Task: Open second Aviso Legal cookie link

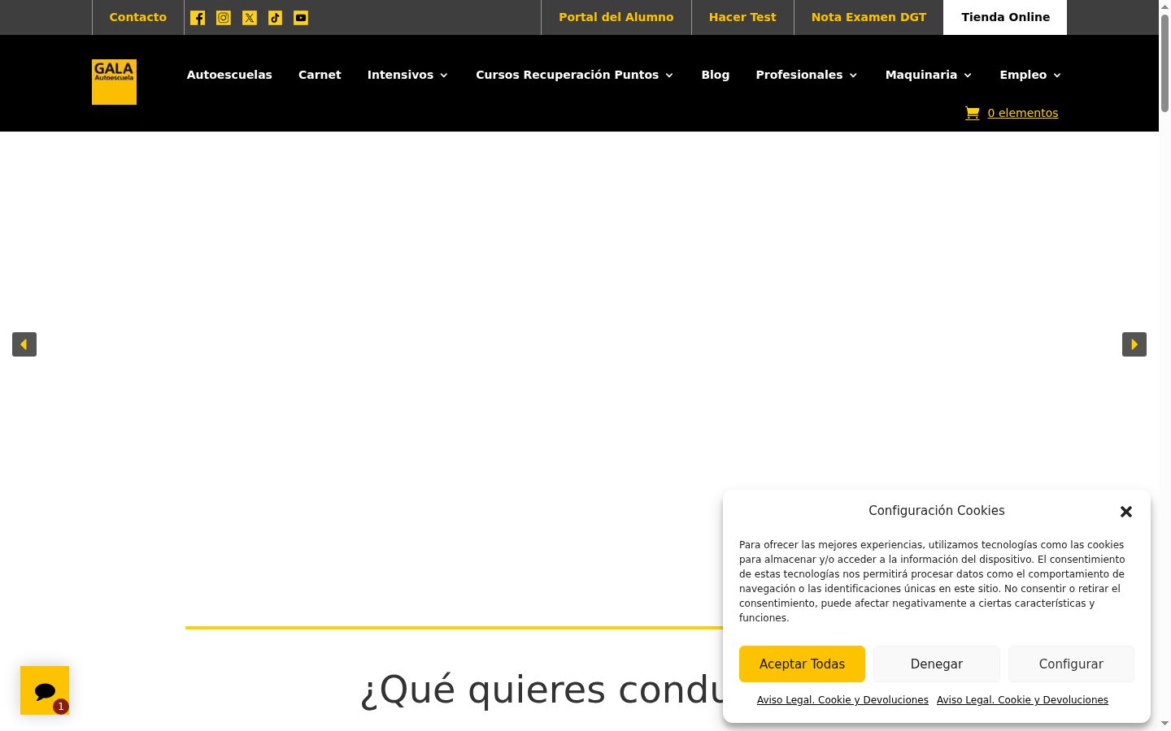Action: (1022, 700)
